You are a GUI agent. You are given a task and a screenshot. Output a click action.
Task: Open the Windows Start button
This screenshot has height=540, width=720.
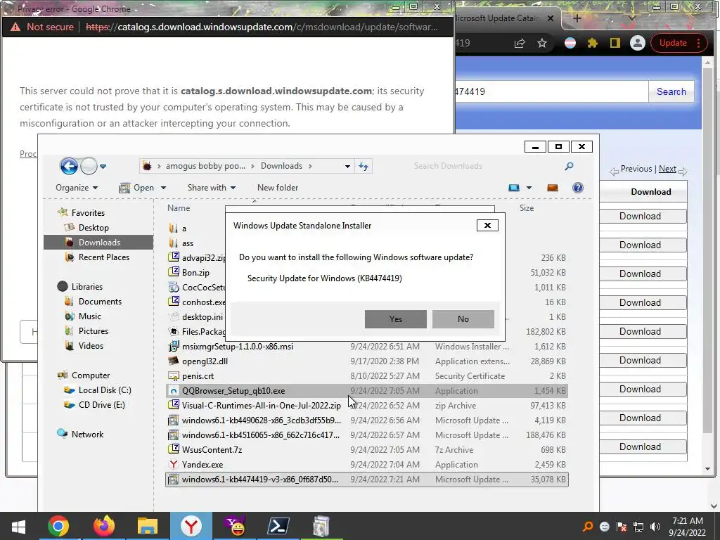(18, 526)
